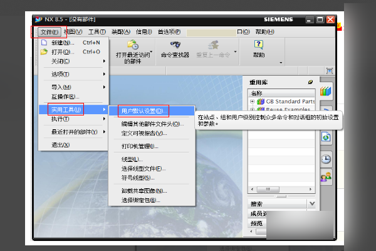This screenshot has height=251, width=376.
Task: Select 选择线型文件(F)... entry
Action: (x=152, y=169)
